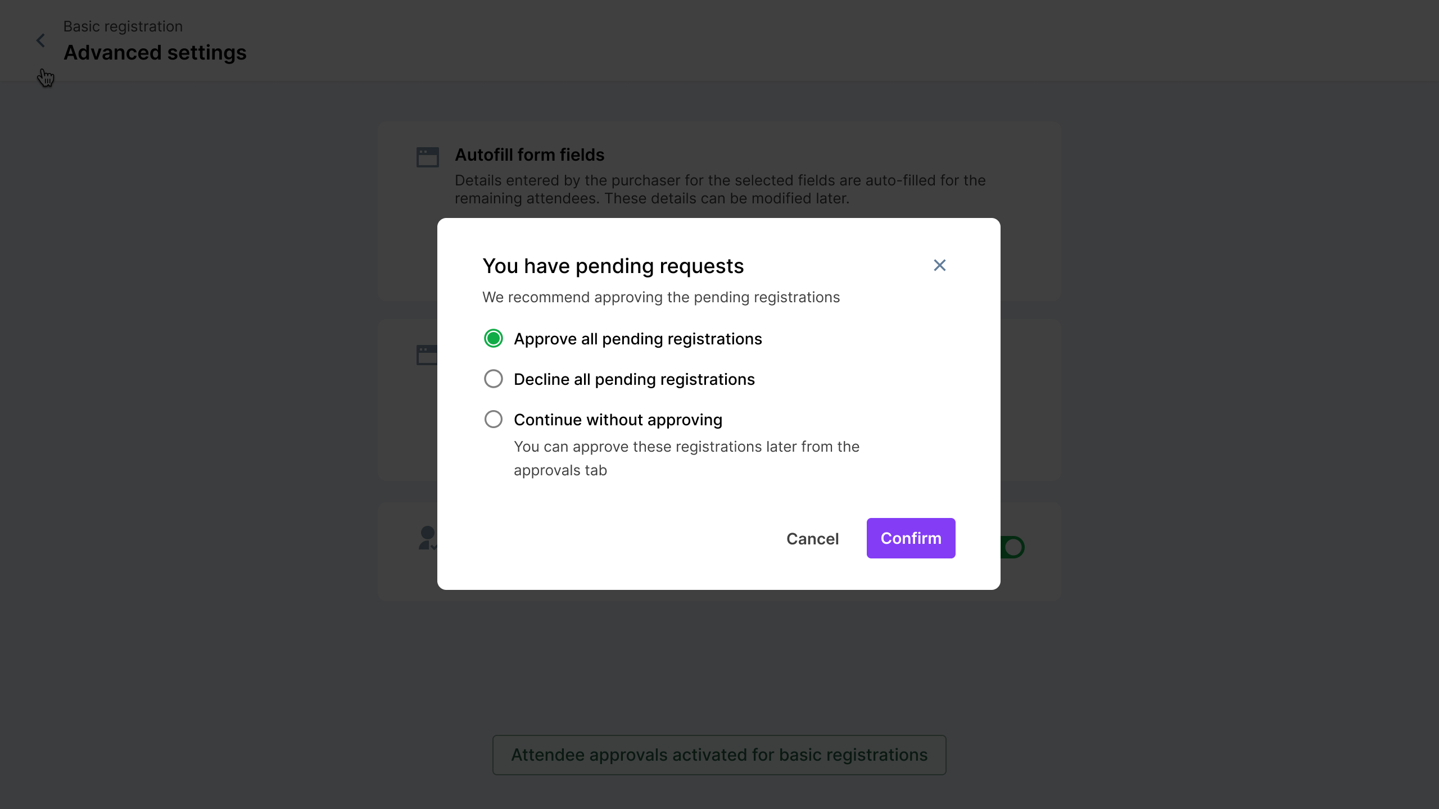
Task: Click the attendee person icon behind dialog
Action: [427, 538]
